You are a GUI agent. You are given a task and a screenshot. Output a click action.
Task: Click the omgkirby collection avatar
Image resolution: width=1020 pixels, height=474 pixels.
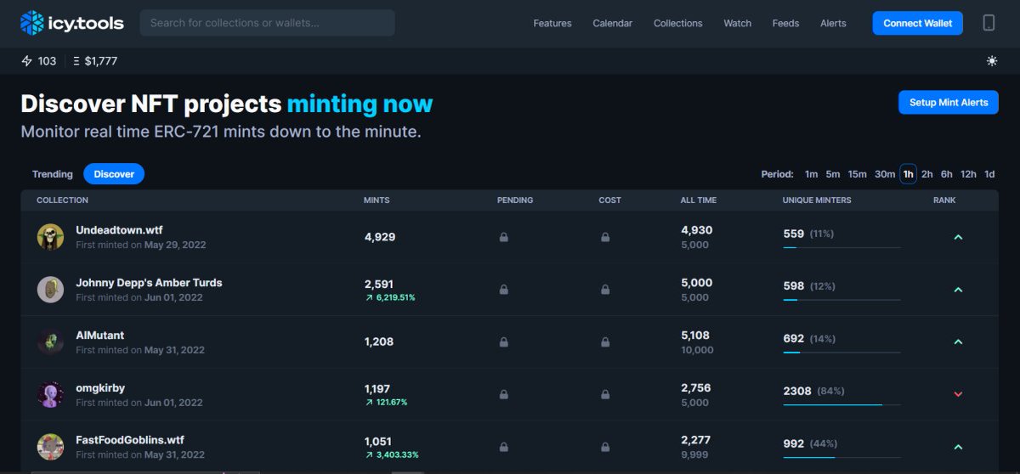point(51,395)
